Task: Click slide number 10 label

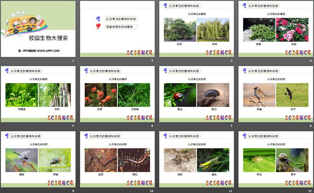Action: point(152,191)
